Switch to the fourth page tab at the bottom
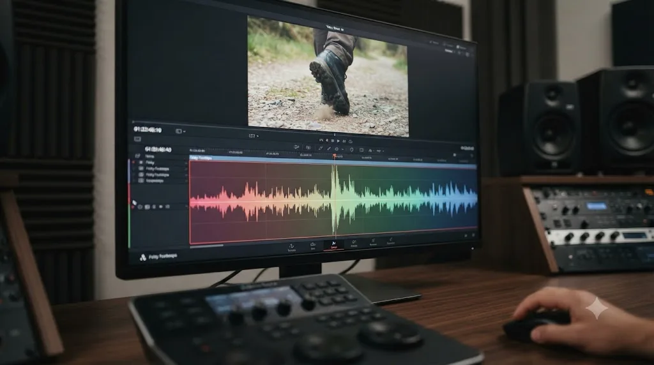Image resolution: width=654 pixels, height=365 pixels. point(354,244)
